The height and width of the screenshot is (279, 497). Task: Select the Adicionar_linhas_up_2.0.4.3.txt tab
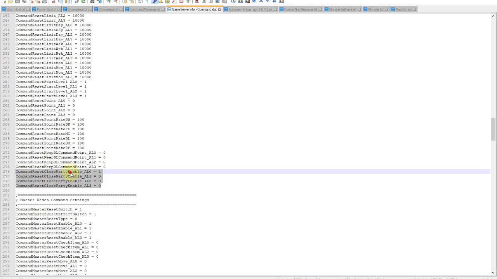tap(250, 9)
